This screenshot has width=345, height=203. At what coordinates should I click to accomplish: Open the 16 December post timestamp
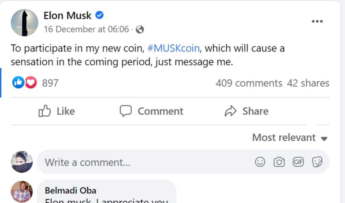86,29
